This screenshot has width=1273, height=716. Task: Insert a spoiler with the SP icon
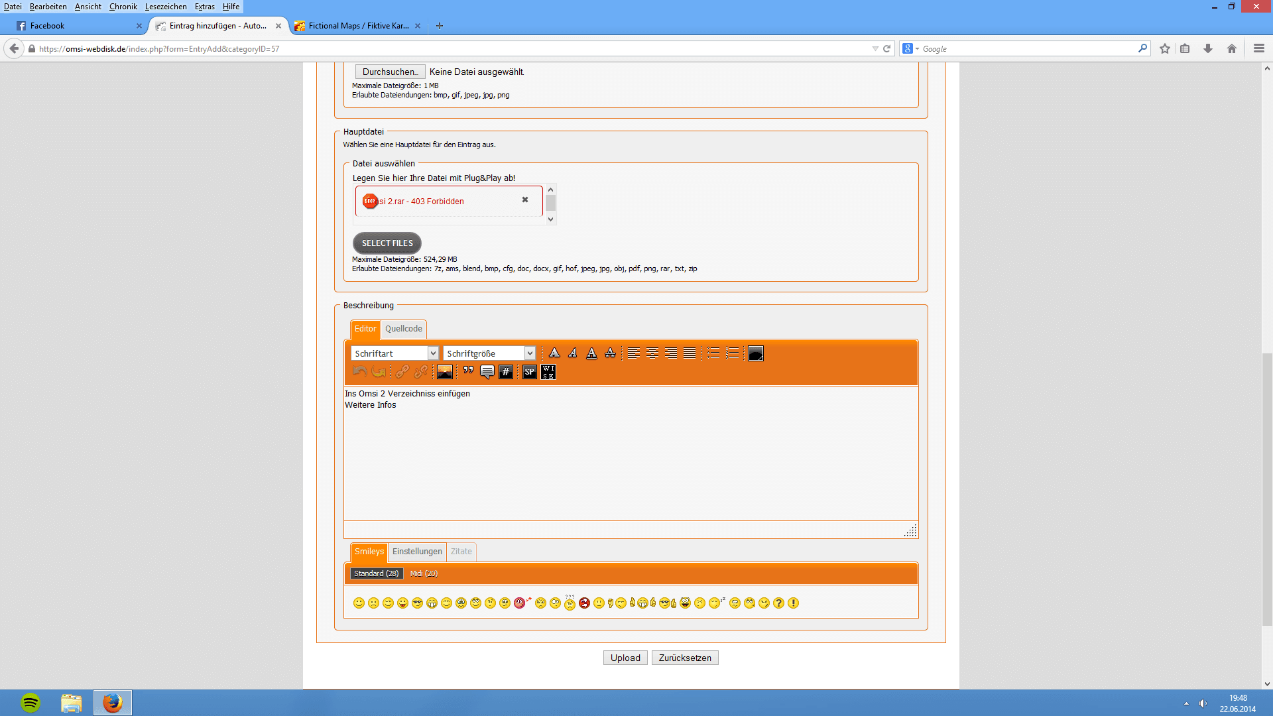tap(529, 372)
